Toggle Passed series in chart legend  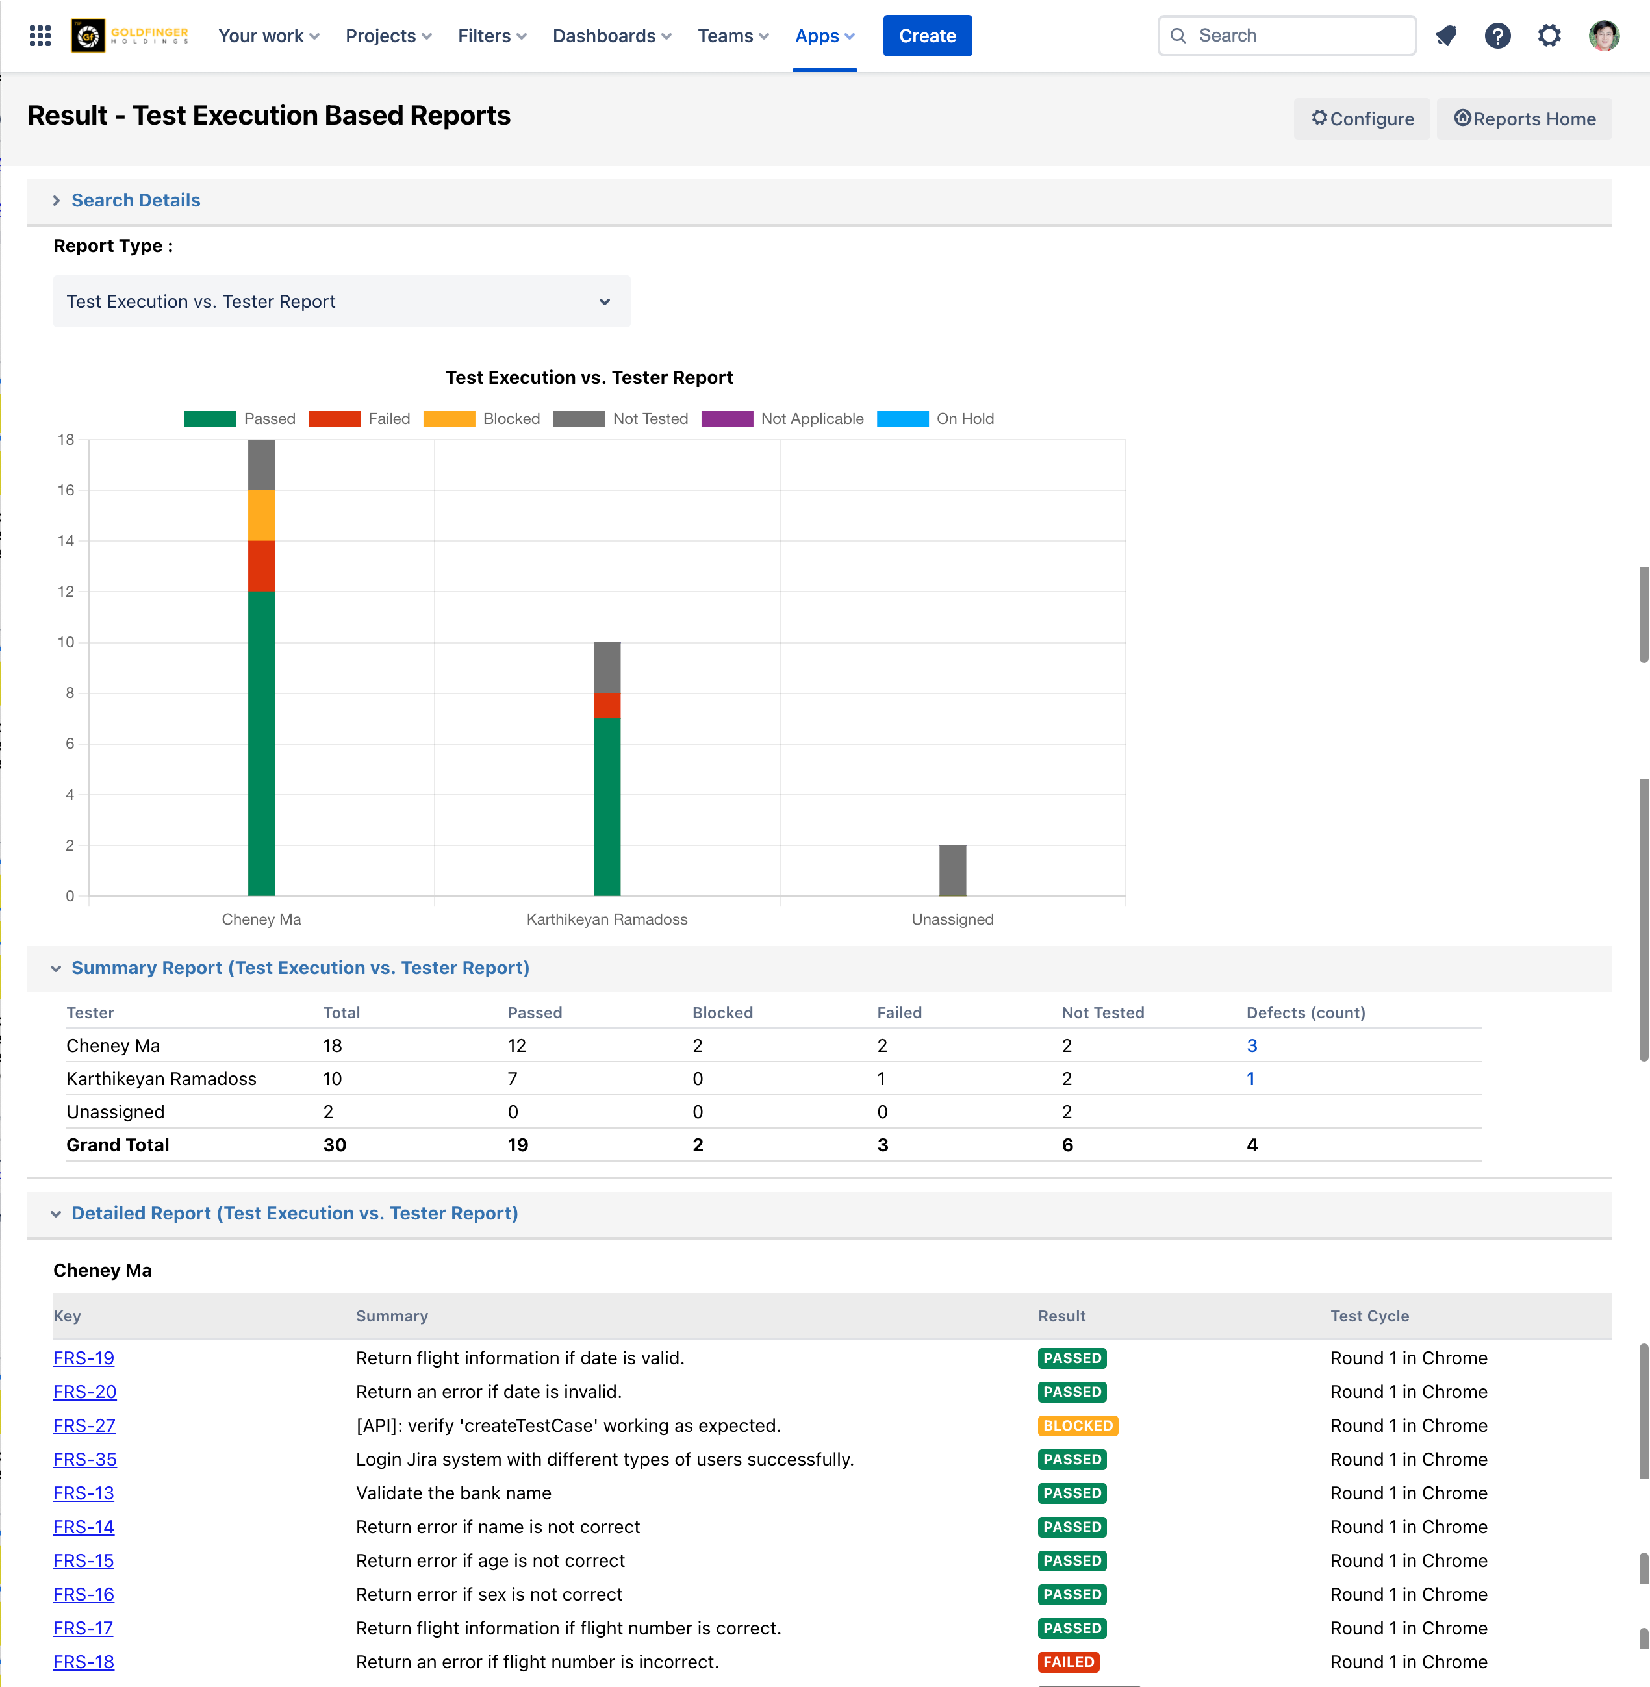click(x=240, y=418)
